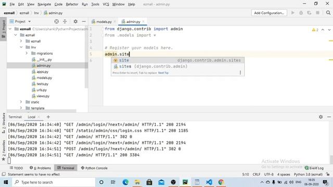Click Python 3.8 interpreter selector

pyautogui.click(x=308, y=175)
